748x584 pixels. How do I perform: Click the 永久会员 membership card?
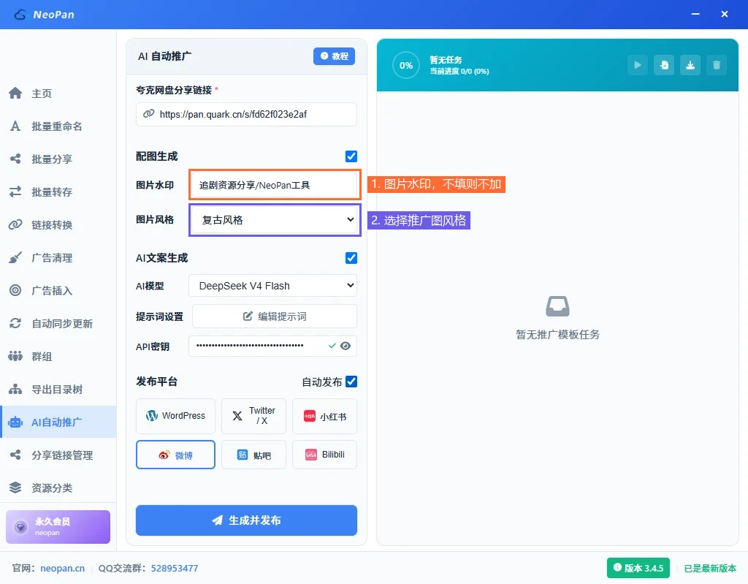58,527
